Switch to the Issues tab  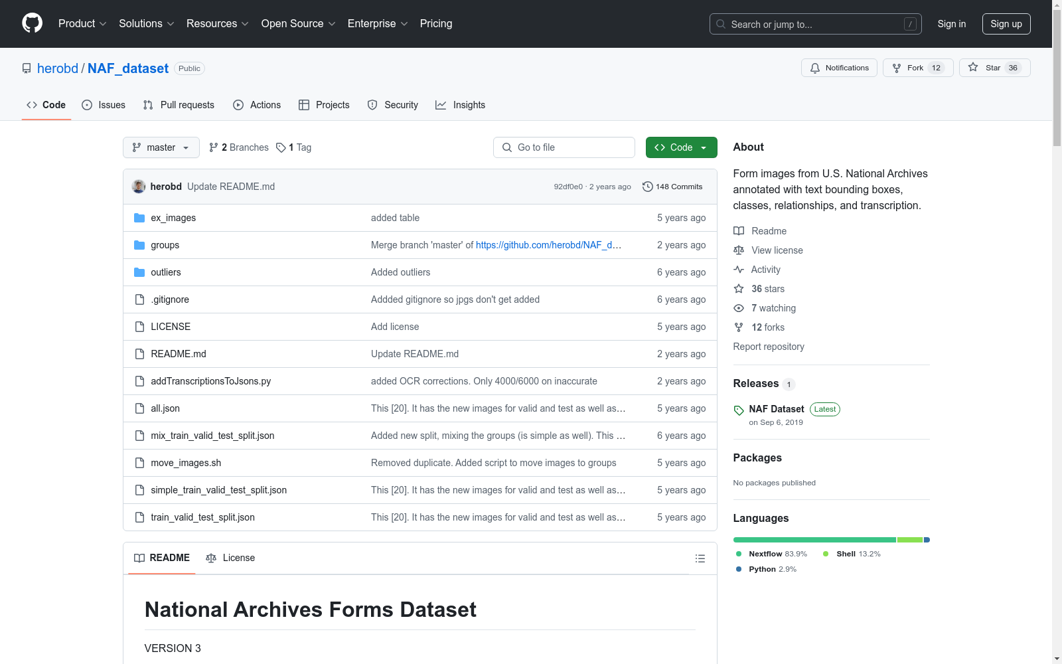coord(104,105)
